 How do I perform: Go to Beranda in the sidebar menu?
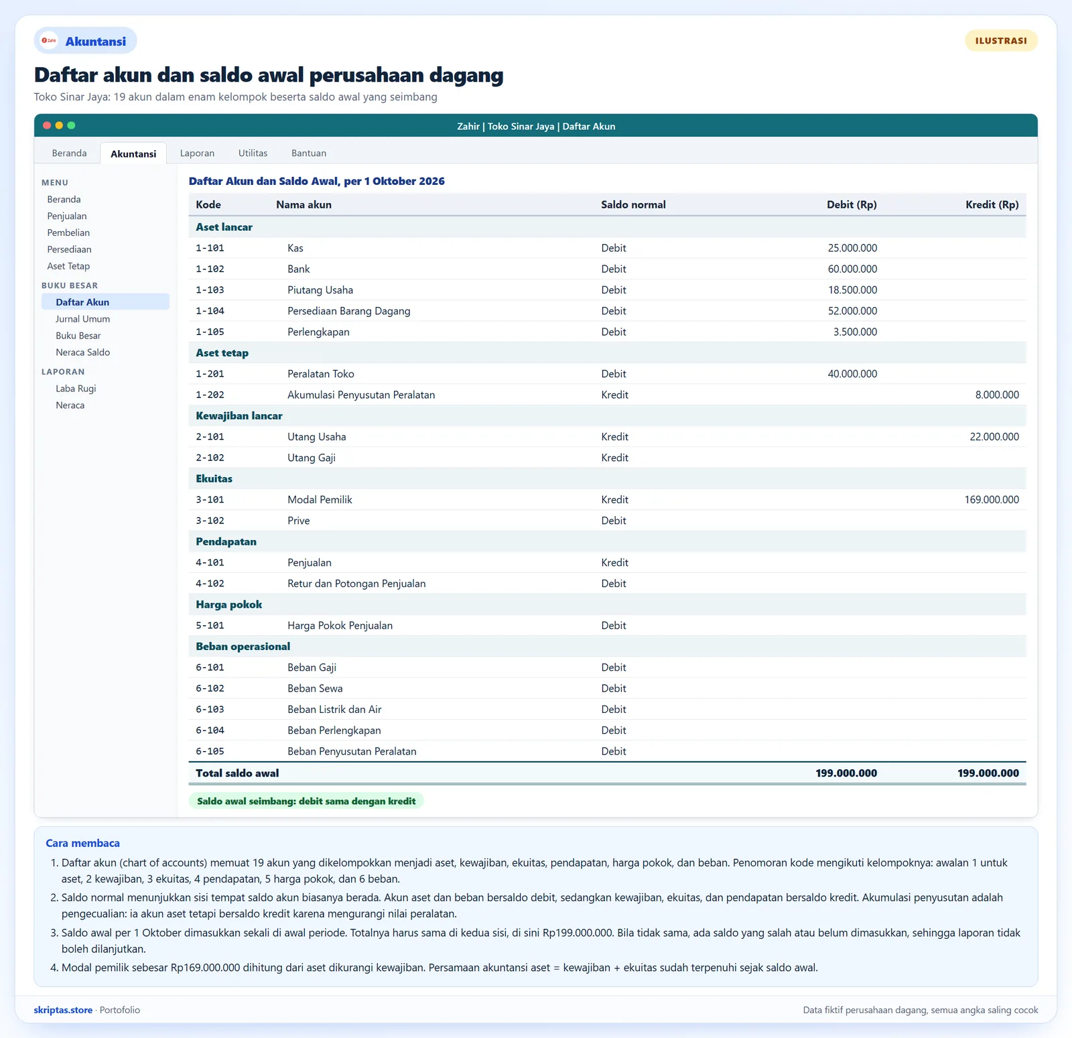pos(64,200)
